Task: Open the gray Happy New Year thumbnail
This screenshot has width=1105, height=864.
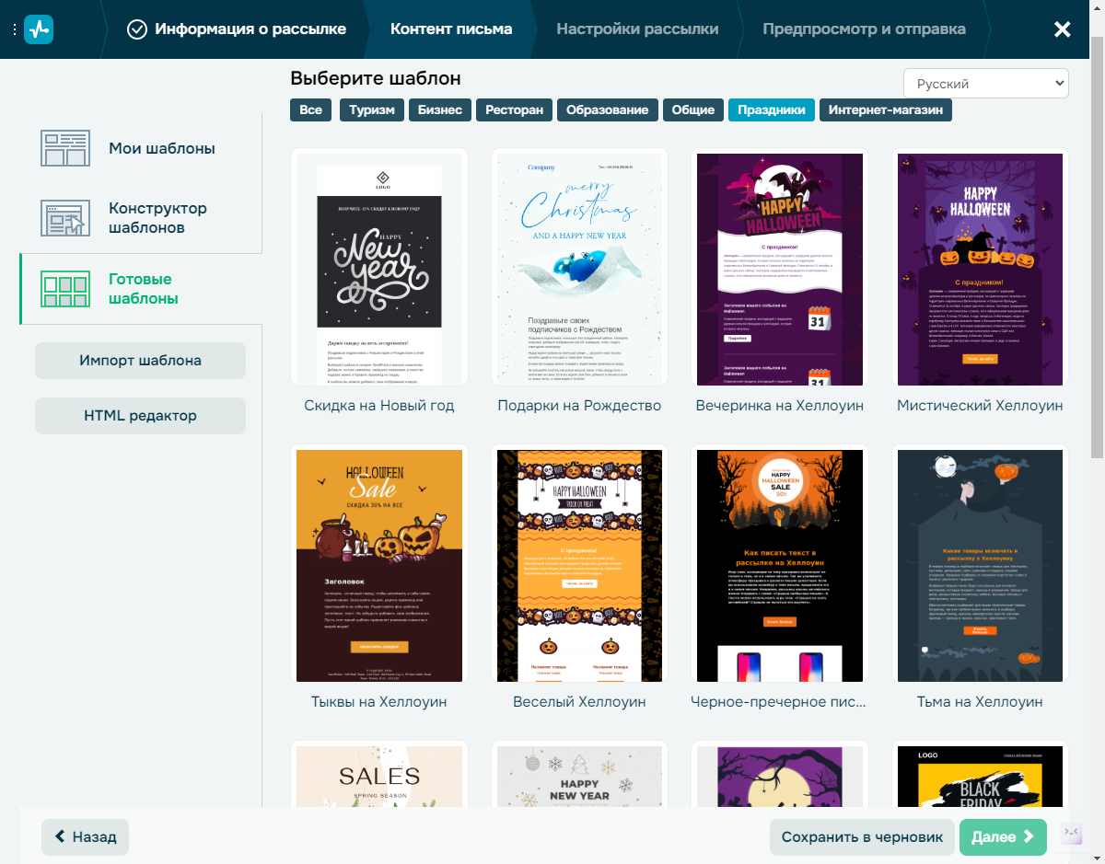Action: 580,776
